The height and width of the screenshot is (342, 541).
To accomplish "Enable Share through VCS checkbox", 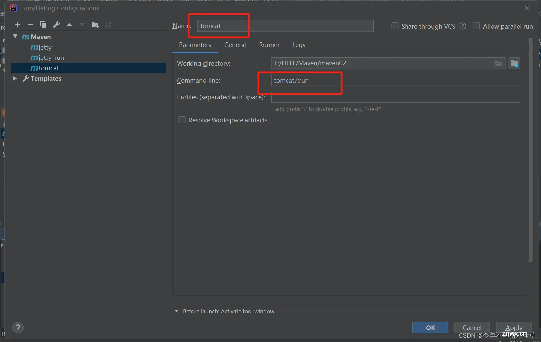I will point(395,26).
